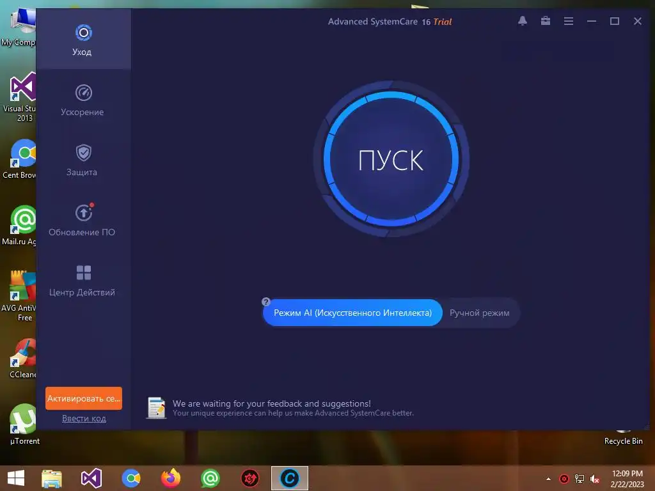This screenshot has width=655, height=491.
Task: Minimize the Advanced SystemCare window
Action: click(591, 21)
